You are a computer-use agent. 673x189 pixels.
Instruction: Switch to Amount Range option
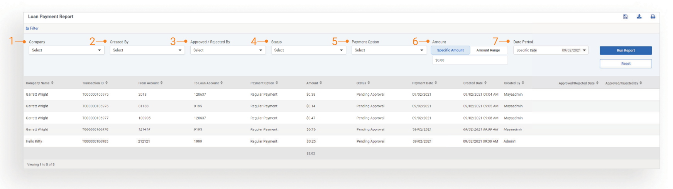[488, 50]
